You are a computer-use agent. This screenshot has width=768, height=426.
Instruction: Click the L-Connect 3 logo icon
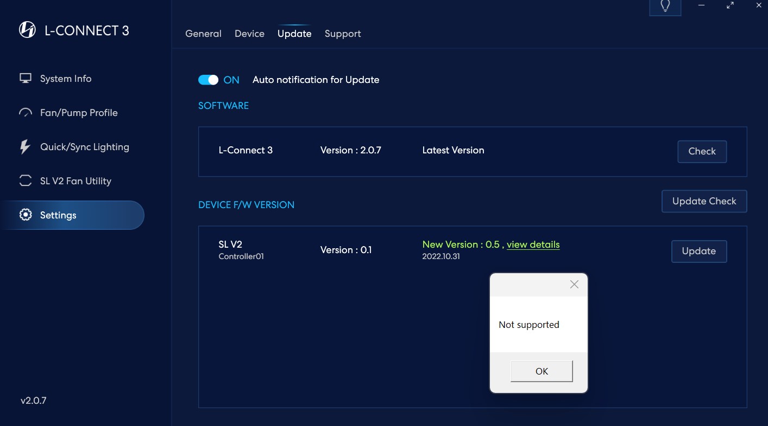[x=27, y=30]
